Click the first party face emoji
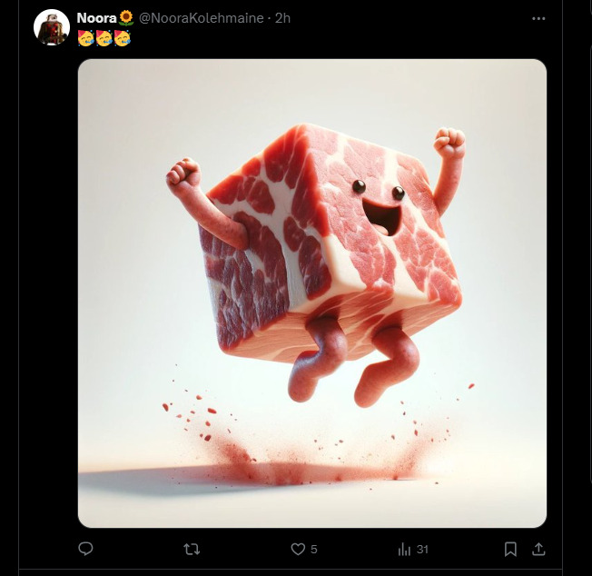 [86, 38]
